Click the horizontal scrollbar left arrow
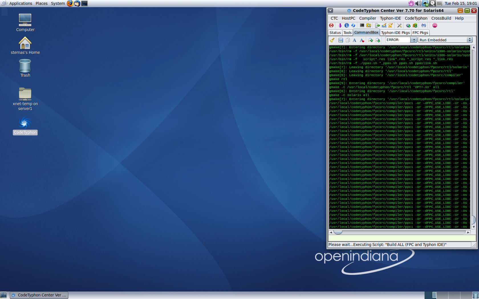Screen dimensions: 479x299 (331, 232)
